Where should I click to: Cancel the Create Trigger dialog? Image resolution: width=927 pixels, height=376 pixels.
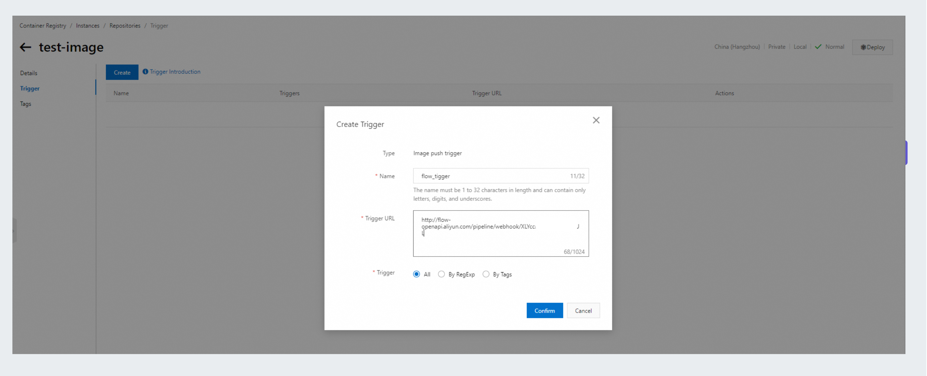coord(583,310)
